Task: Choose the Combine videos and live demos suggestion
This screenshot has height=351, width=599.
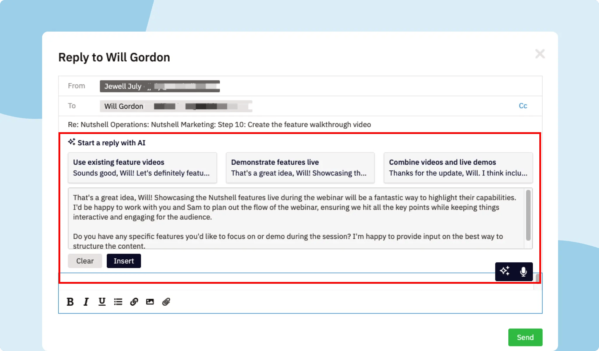Action: point(458,167)
